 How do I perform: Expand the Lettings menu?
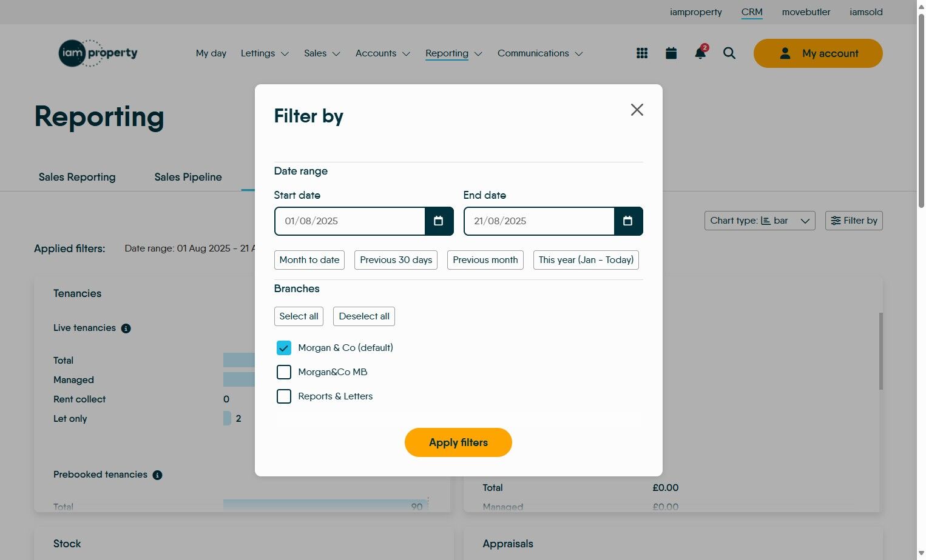pyautogui.click(x=265, y=53)
